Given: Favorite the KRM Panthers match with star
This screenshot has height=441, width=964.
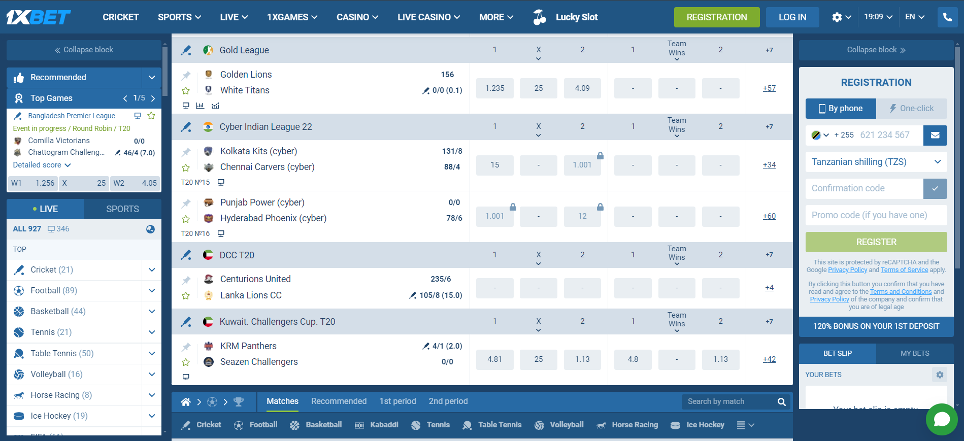Looking at the screenshot, I should click(186, 362).
